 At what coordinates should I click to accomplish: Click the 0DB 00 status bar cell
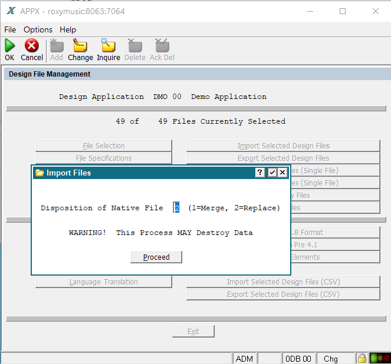298,359
